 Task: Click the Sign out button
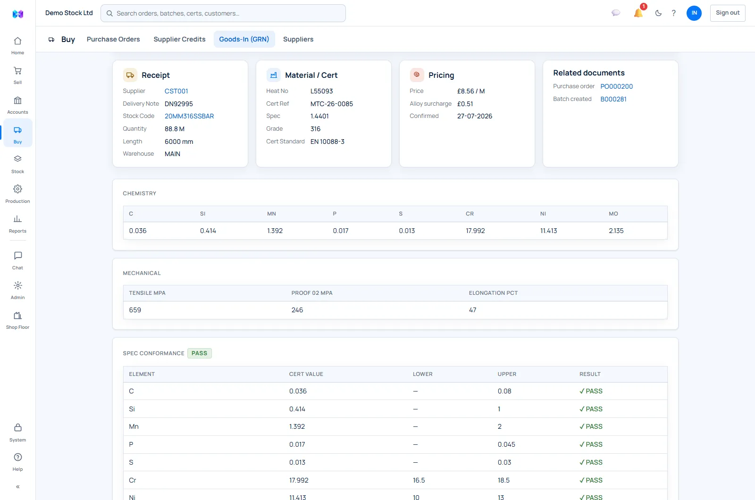pos(728,13)
